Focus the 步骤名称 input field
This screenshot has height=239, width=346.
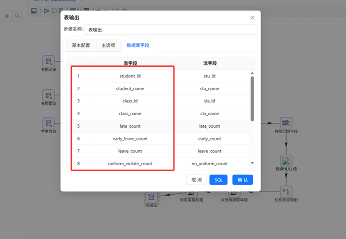coord(171,30)
